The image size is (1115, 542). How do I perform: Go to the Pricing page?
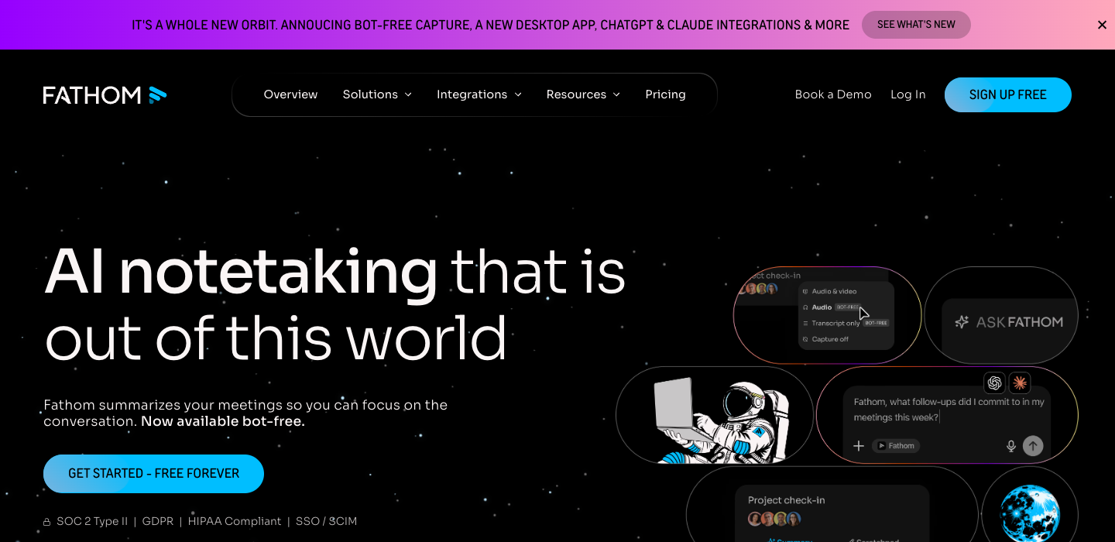(665, 94)
